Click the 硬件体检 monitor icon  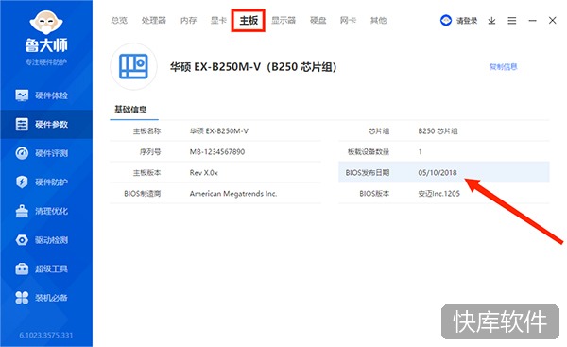pos(22,95)
